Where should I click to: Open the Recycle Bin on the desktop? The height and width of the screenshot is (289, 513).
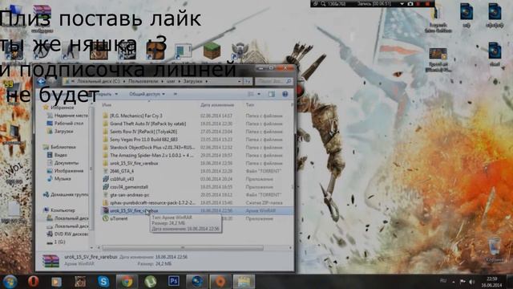495,250
